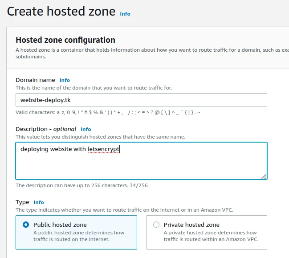Click the 'Private hosted zone' option title text
289x258 pixels.
tap(191, 225)
